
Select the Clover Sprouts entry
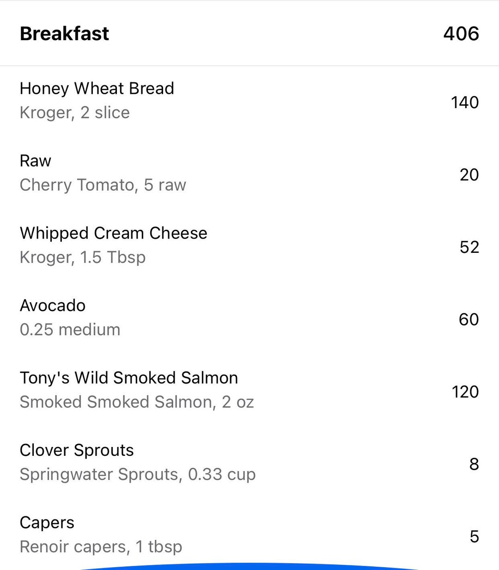pos(249,463)
